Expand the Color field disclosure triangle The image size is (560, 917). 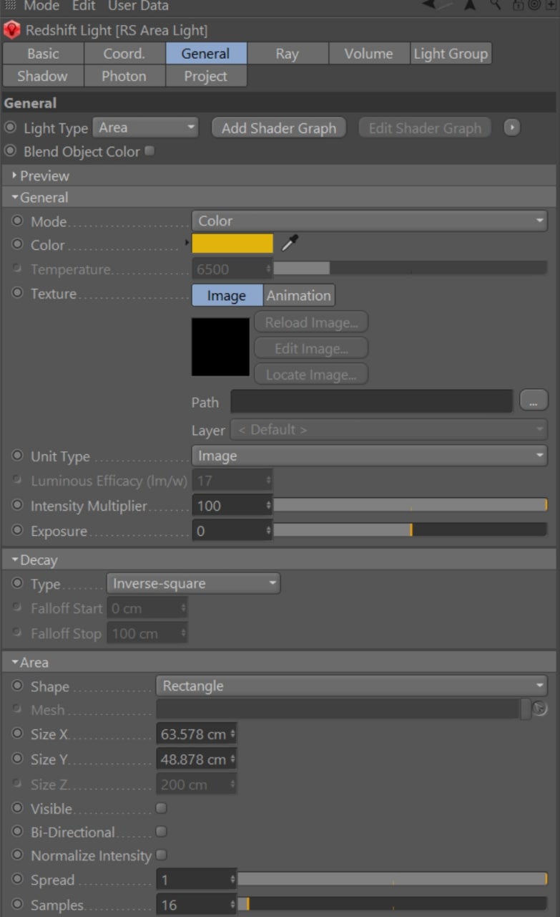point(187,244)
